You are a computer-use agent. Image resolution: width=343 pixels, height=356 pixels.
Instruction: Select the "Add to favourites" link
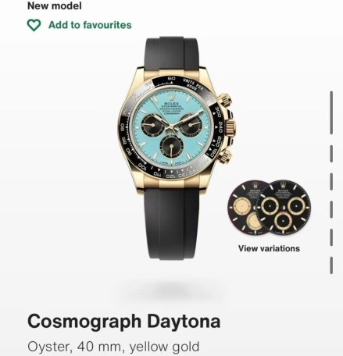click(90, 25)
